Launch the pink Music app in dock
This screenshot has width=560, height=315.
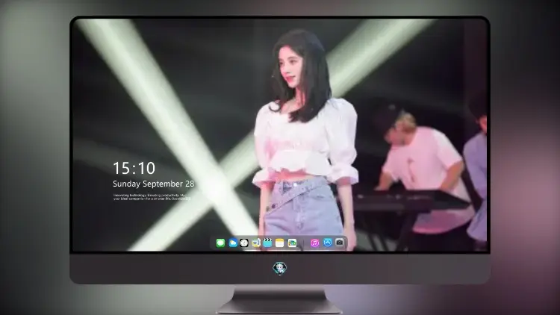point(314,243)
